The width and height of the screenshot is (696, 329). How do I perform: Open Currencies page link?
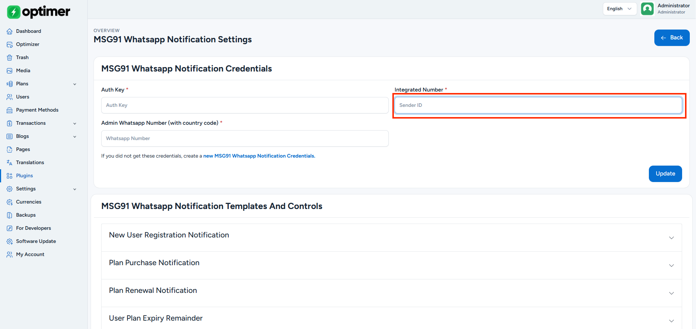point(28,202)
